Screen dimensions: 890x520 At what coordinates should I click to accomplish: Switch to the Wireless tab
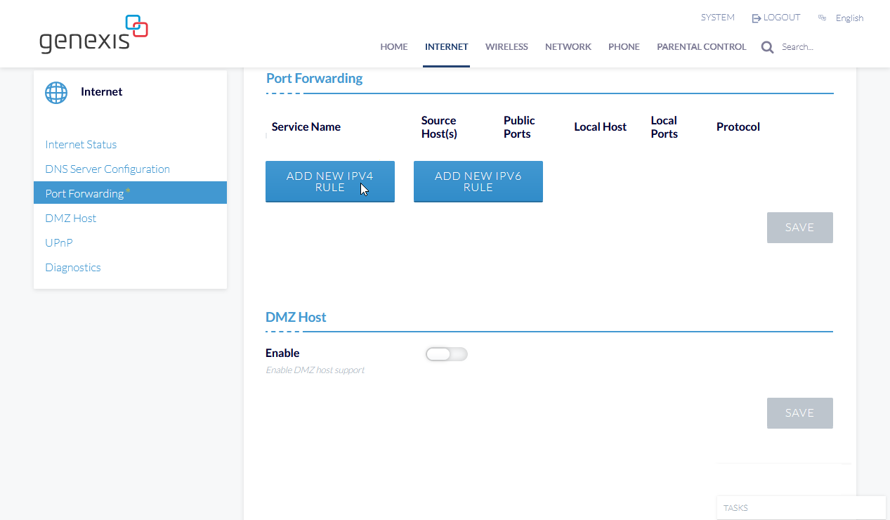[506, 47]
